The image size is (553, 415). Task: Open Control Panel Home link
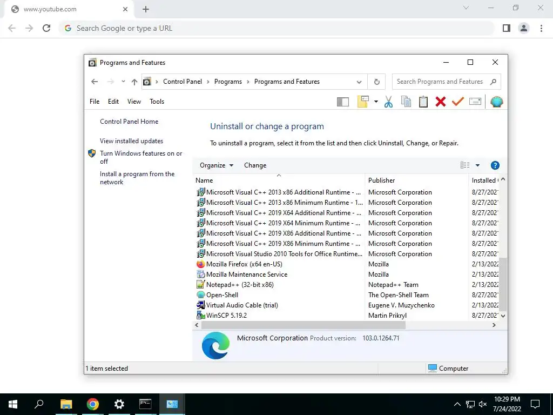pyautogui.click(x=129, y=122)
